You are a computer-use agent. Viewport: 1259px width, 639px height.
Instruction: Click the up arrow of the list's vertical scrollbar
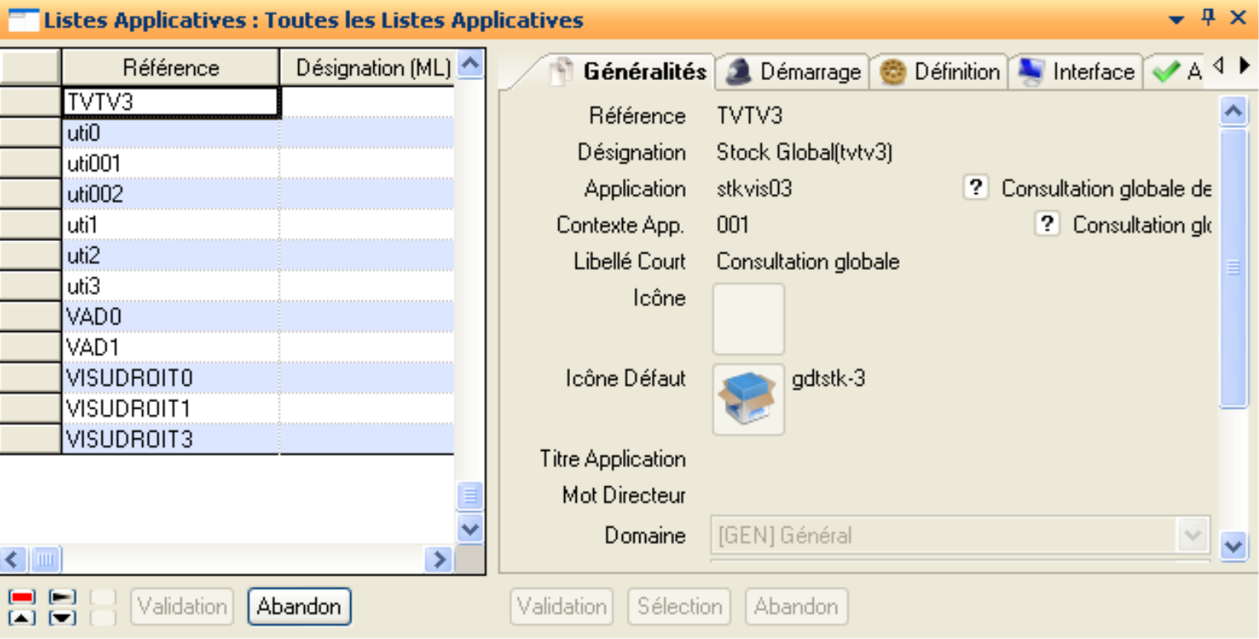470,64
